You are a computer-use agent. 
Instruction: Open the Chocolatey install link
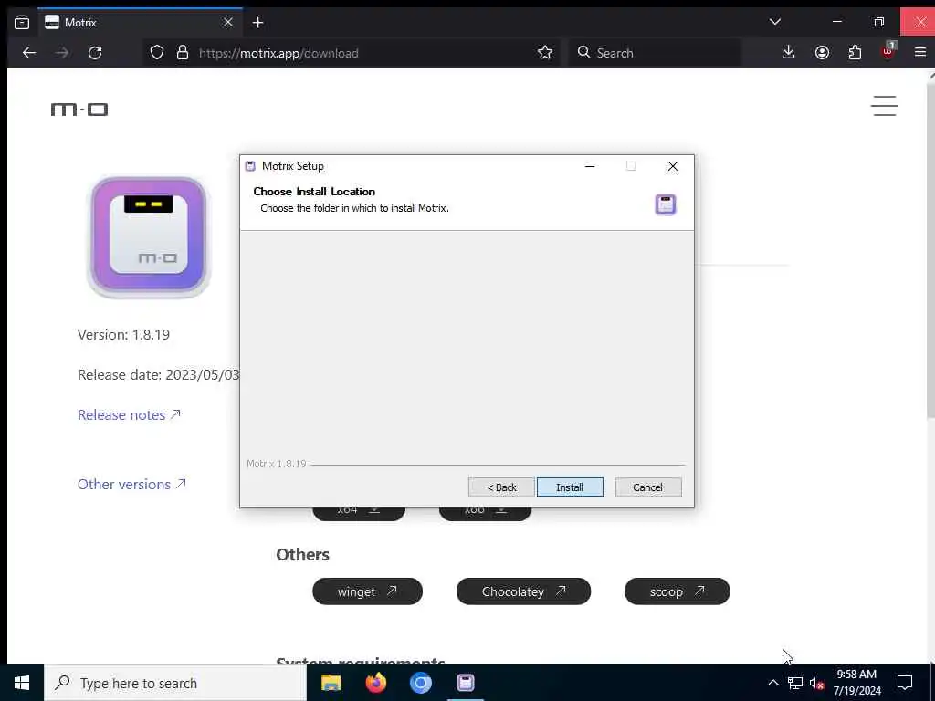tap(523, 591)
